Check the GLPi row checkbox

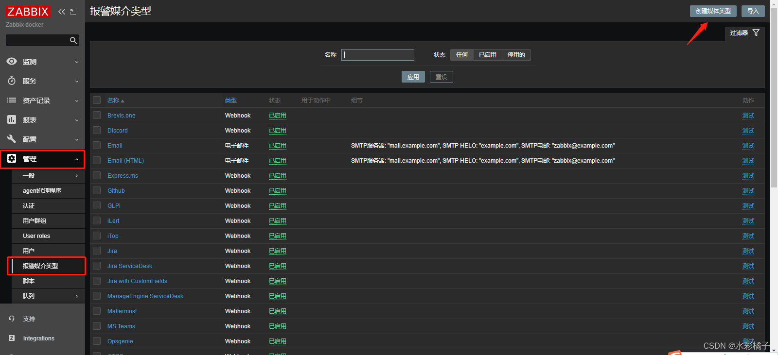click(97, 206)
